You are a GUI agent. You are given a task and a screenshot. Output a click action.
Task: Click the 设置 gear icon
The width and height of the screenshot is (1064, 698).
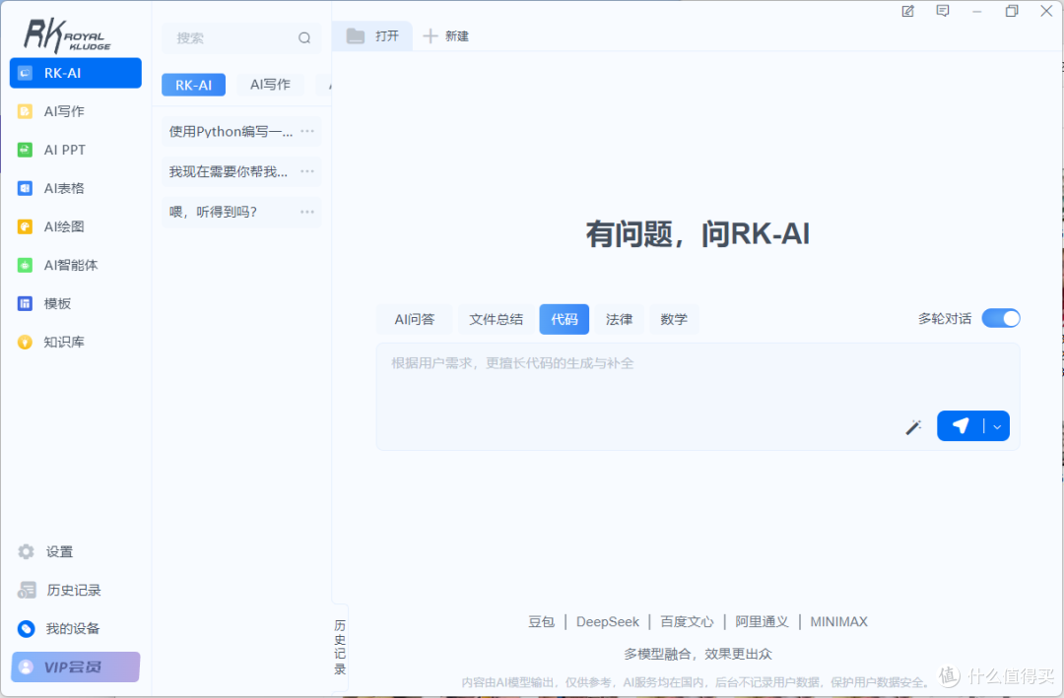coord(26,551)
